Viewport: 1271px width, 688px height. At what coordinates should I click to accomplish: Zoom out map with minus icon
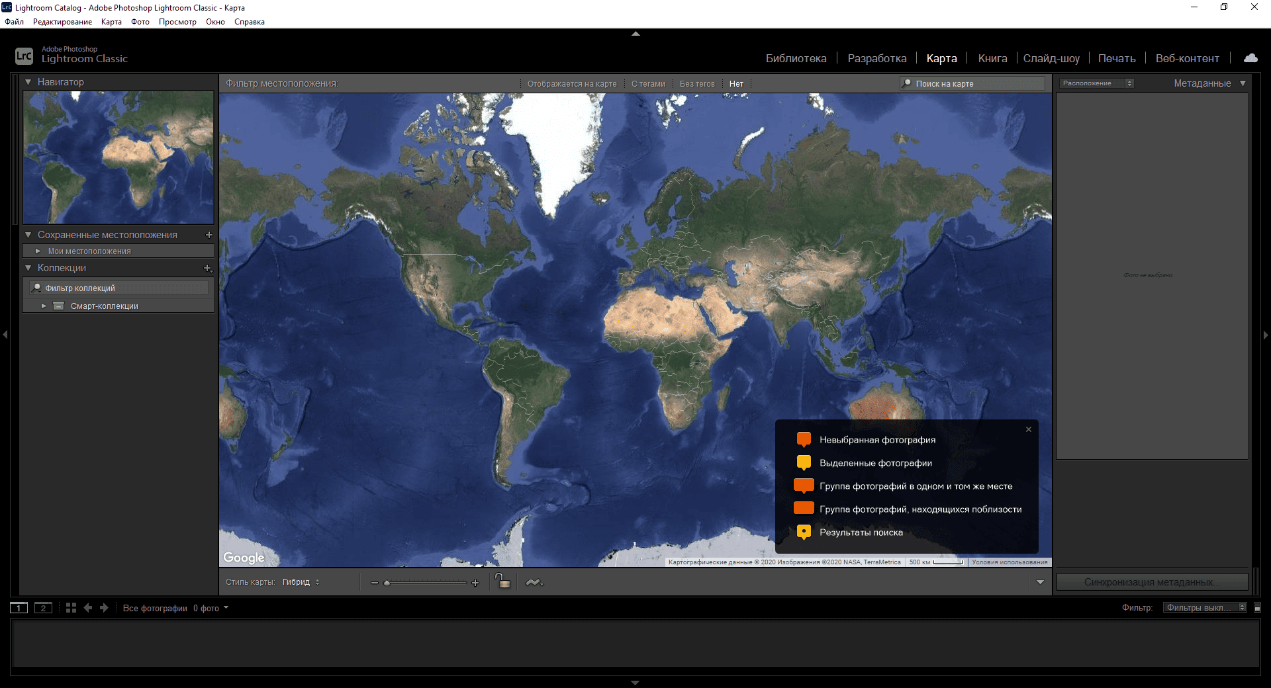375,583
